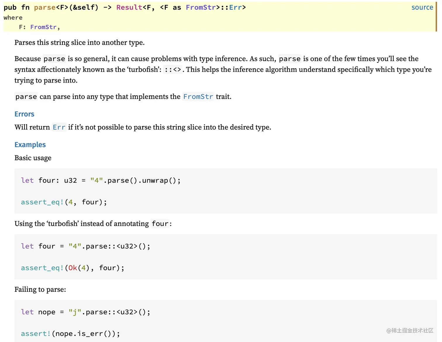This screenshot has height=342, width=442.
Task: Open FromStr link in where clause
Action: 43,27
